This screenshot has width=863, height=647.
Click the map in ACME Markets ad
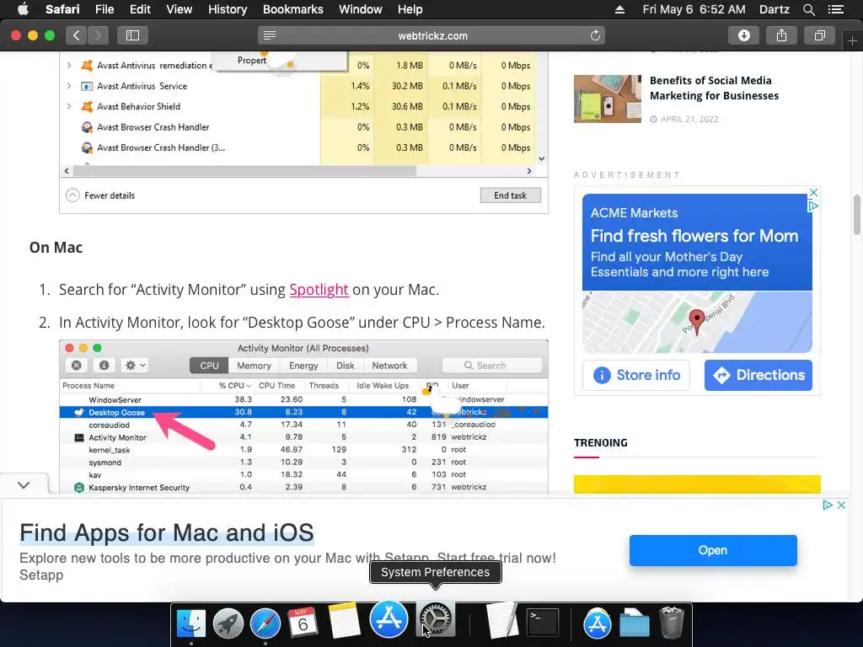pos(697,322)
